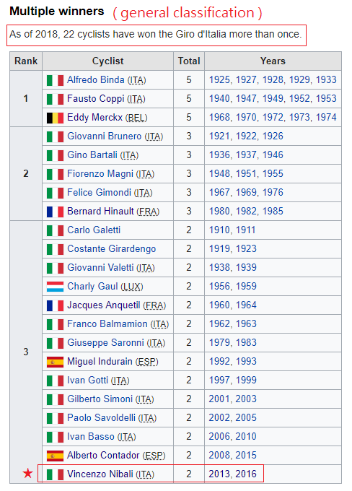Click the 1974 year link for Merckx

click(x=326, y=118)
